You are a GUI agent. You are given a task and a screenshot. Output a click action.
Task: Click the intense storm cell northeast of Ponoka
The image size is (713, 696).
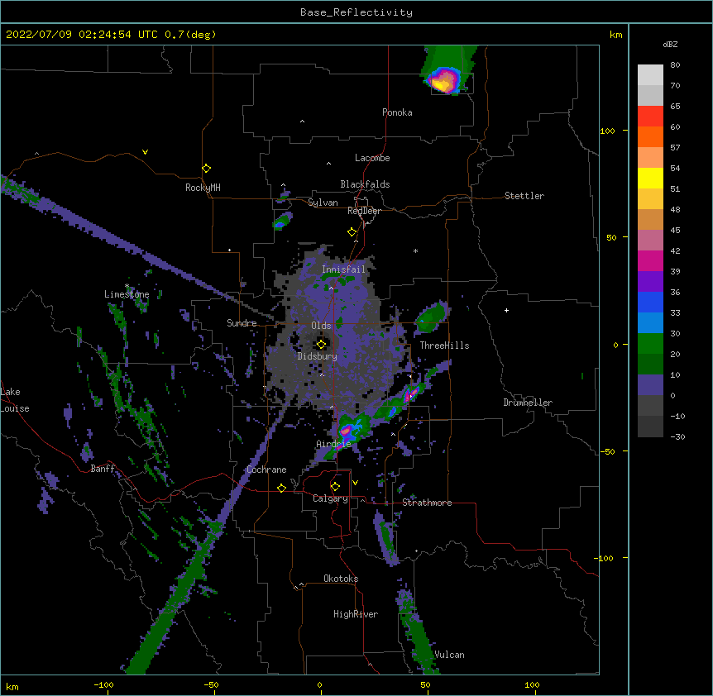442,80
